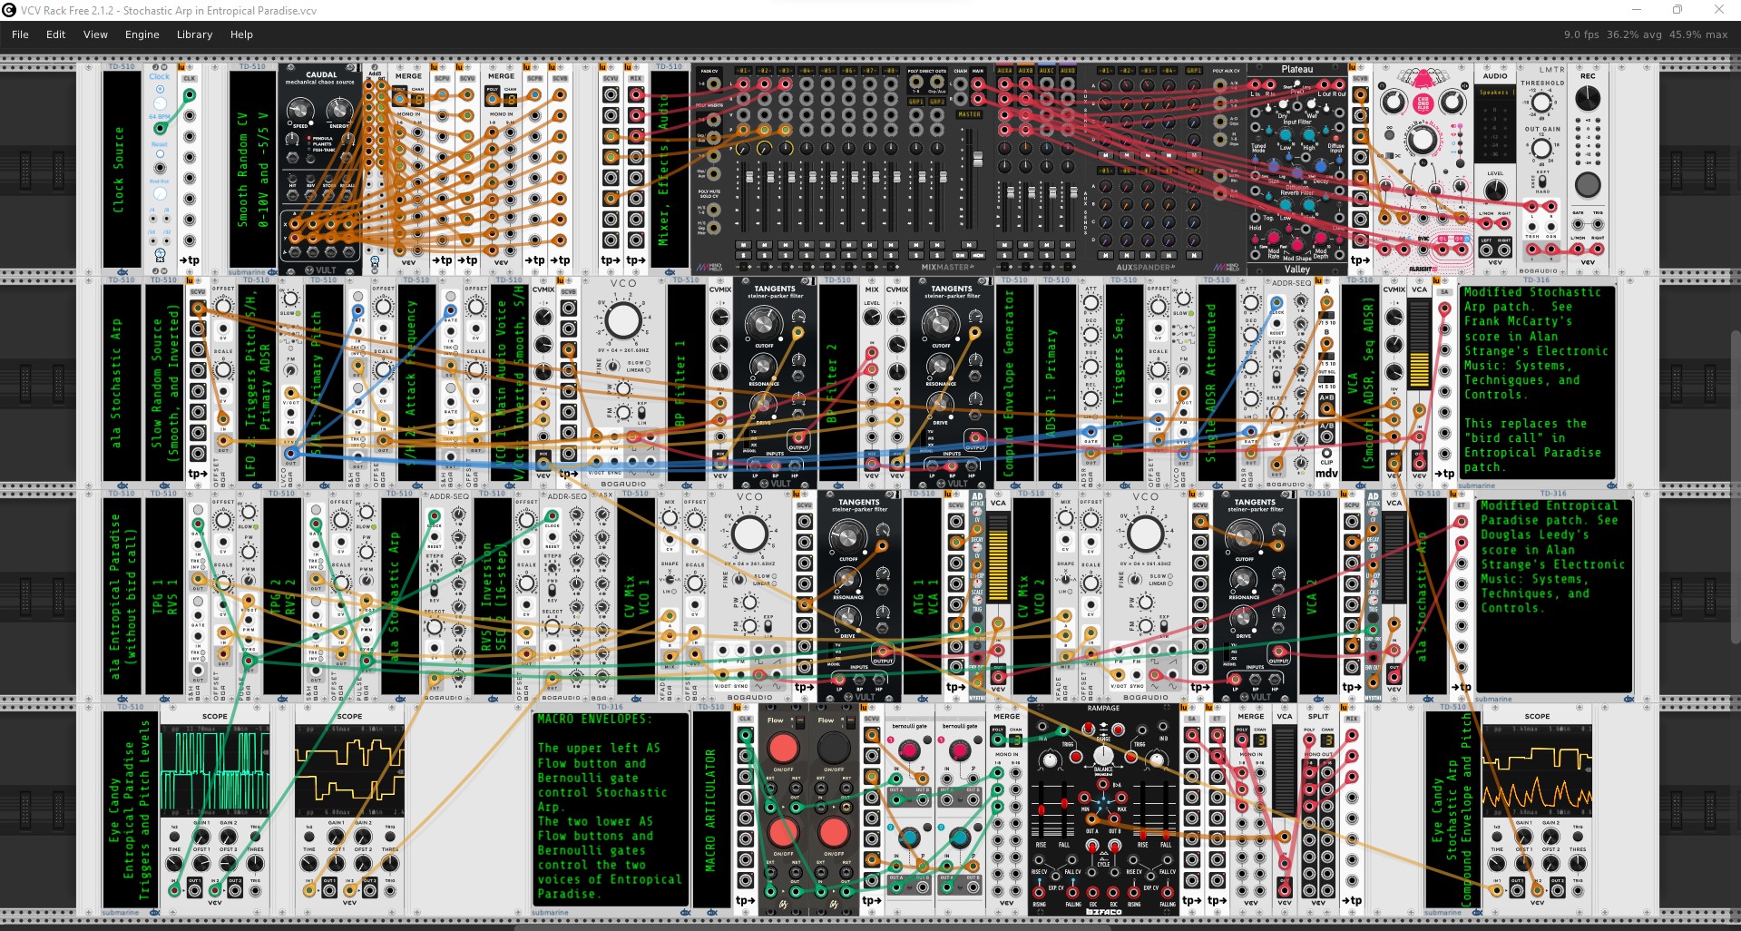The height and width of the screenshot is (931, 1741).
Task: Click the SPEED knob on Caudal
Action: pos(300,112)
